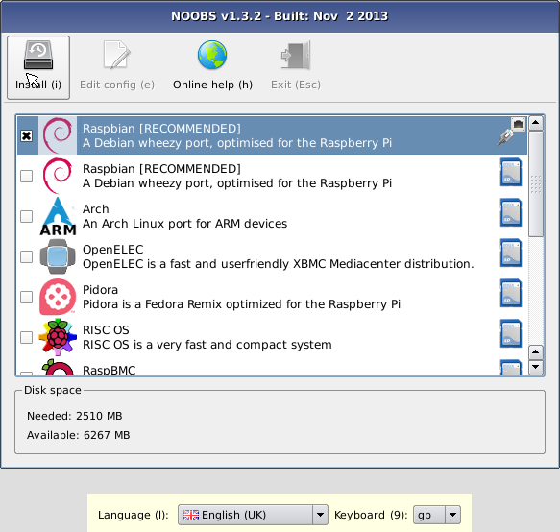Select the second Raspbian list entry
The width and height of the screenshot is (560, 532).
click(272, 176)
